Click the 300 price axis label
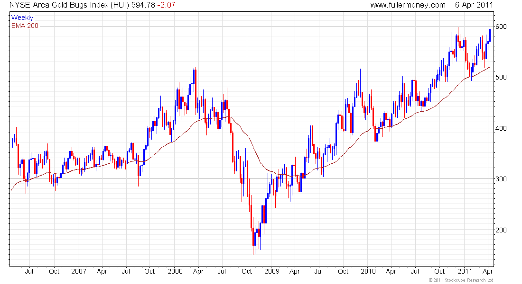522x284 pixels. (501, 179)
